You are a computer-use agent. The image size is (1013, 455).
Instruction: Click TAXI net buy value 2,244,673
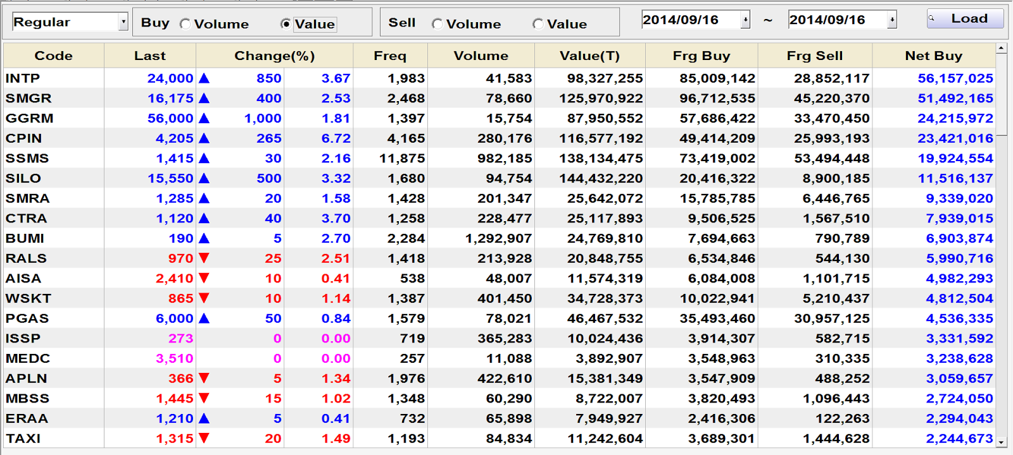click(x=960, y=439)
